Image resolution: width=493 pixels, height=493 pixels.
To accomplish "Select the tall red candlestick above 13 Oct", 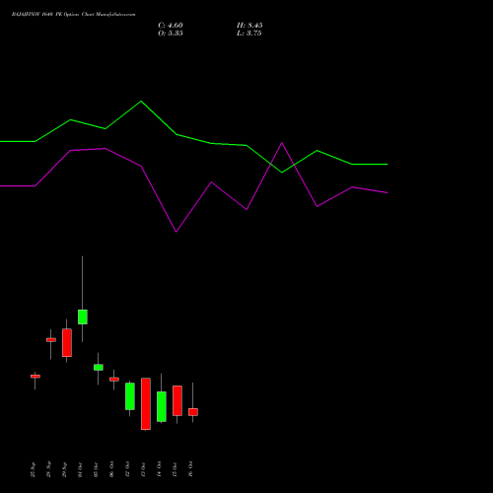I will 146,404.
